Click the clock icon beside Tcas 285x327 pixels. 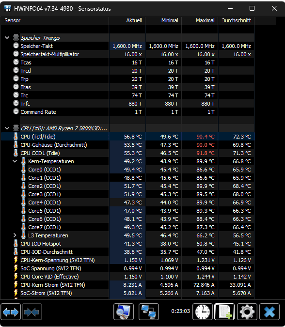click(16, 62)
